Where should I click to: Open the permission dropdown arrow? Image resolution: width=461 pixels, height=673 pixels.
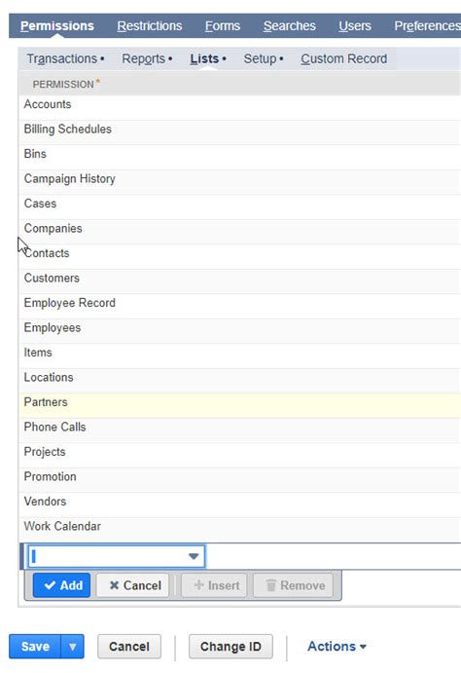pos(194,556)
